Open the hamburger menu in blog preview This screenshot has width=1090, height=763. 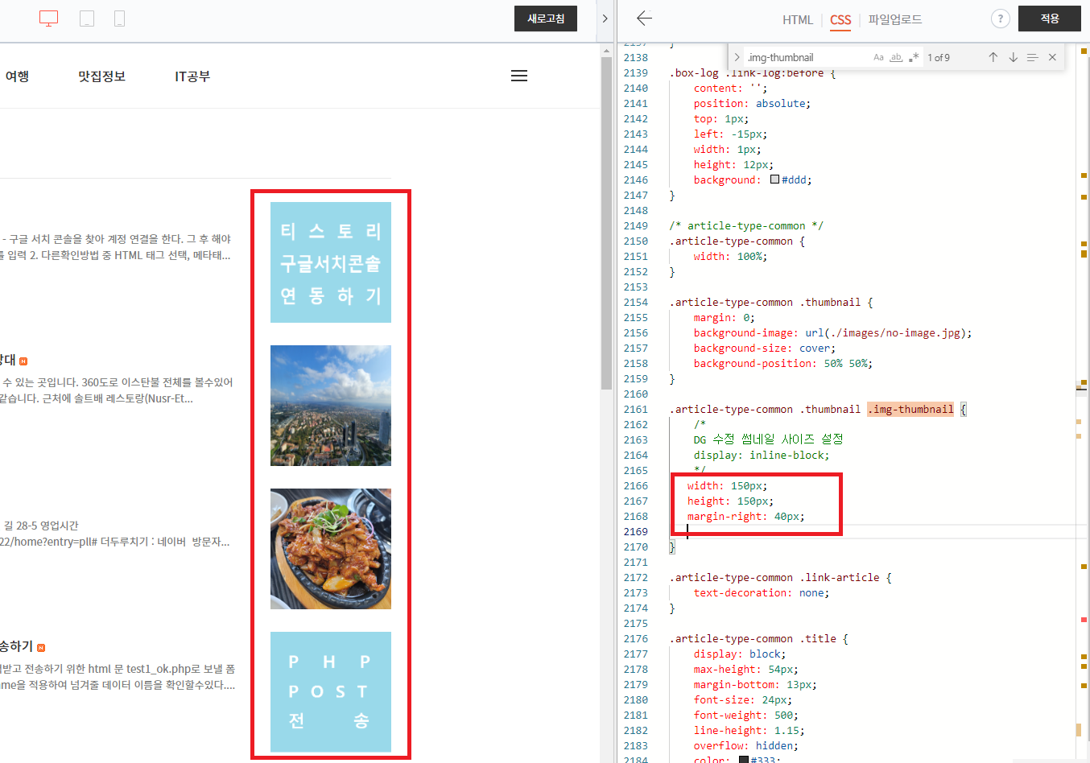coord(519,76)
